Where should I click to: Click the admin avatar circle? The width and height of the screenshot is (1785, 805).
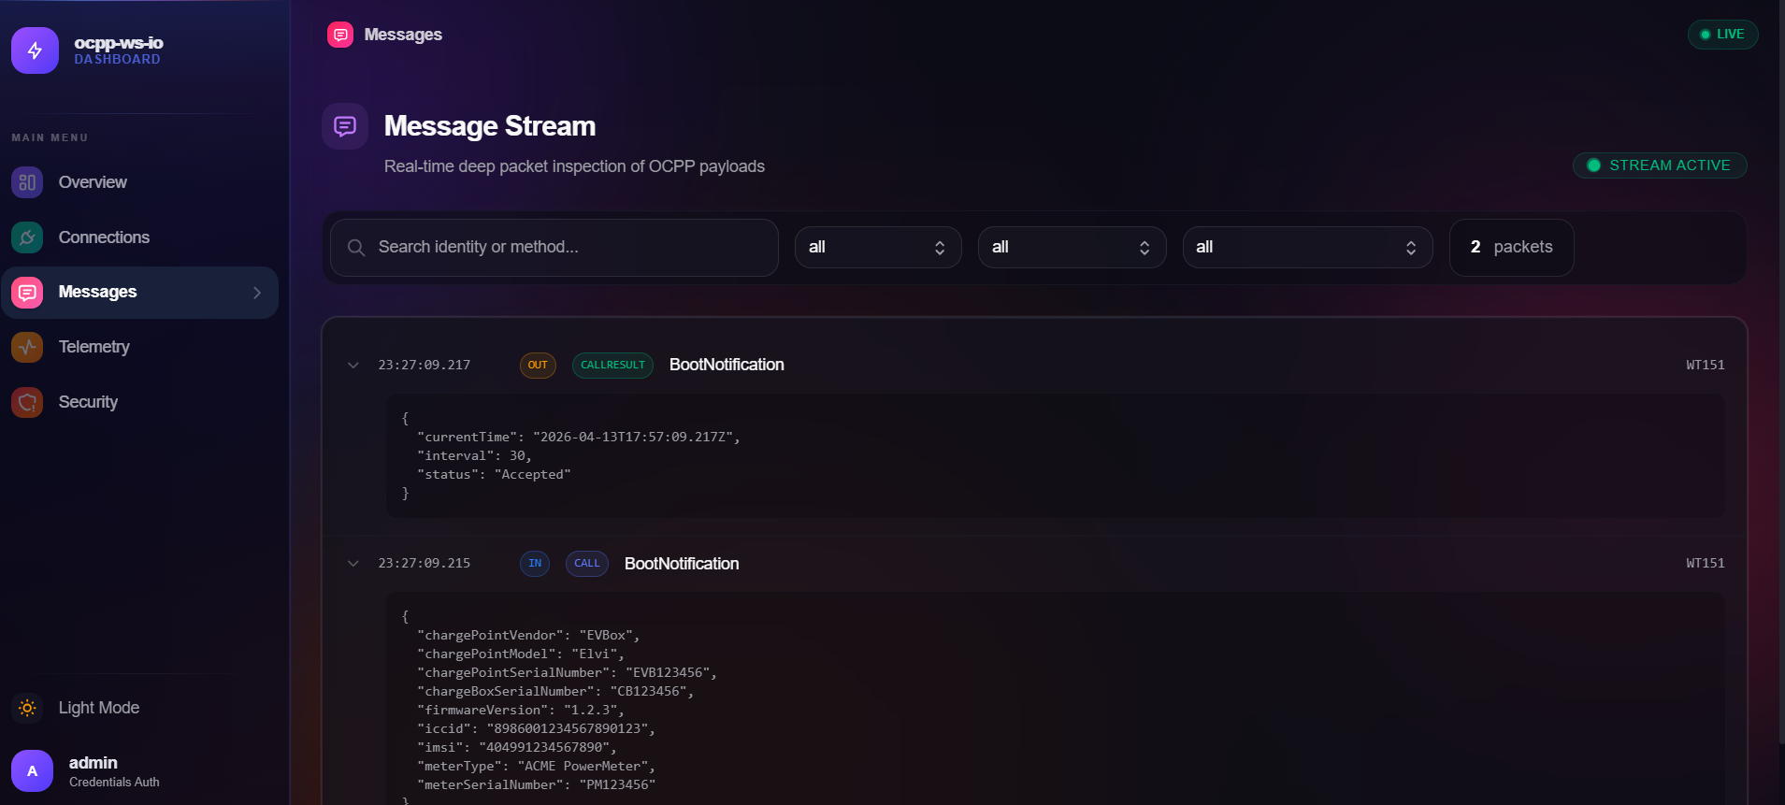tap(32, 771)
